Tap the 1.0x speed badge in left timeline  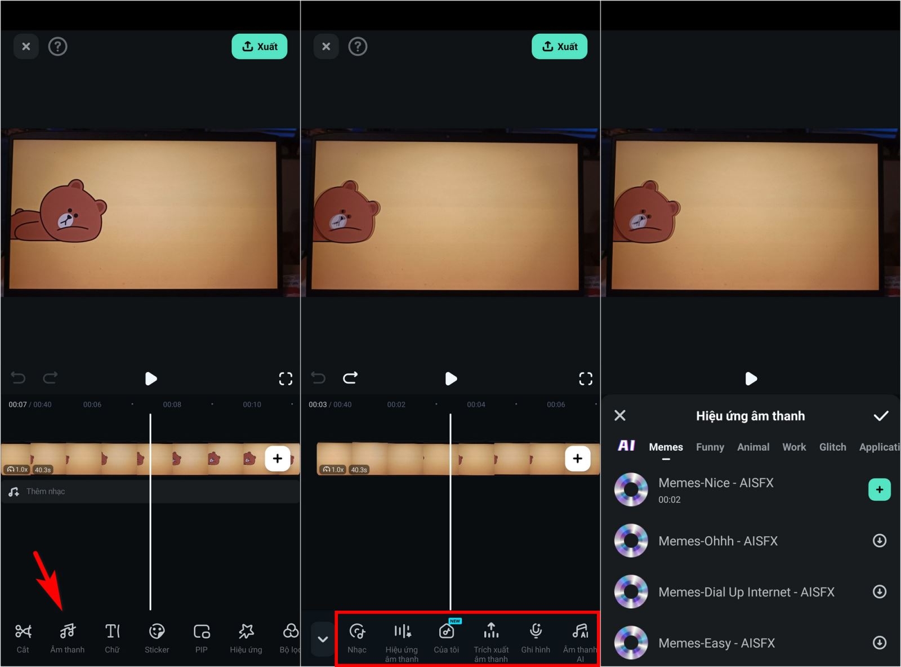(x=17, y=469)
